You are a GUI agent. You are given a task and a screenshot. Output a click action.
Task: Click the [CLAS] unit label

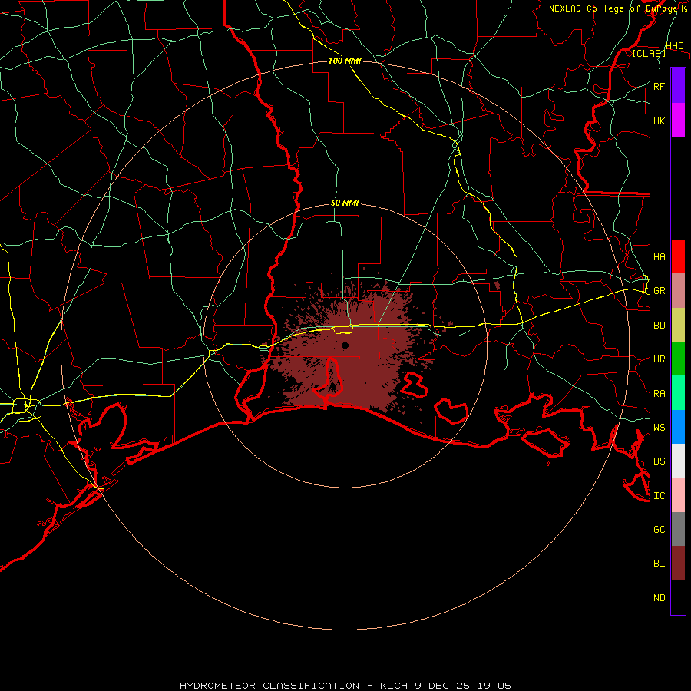point(649,54)
